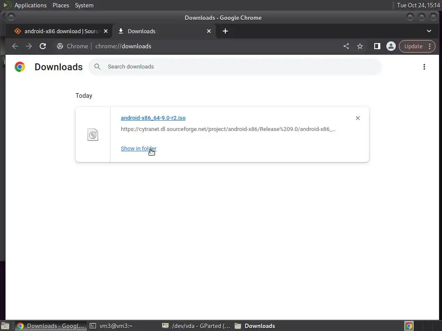The image size is (442, 331).
Task: Open the Applications menu
Action: pos(31,5)
